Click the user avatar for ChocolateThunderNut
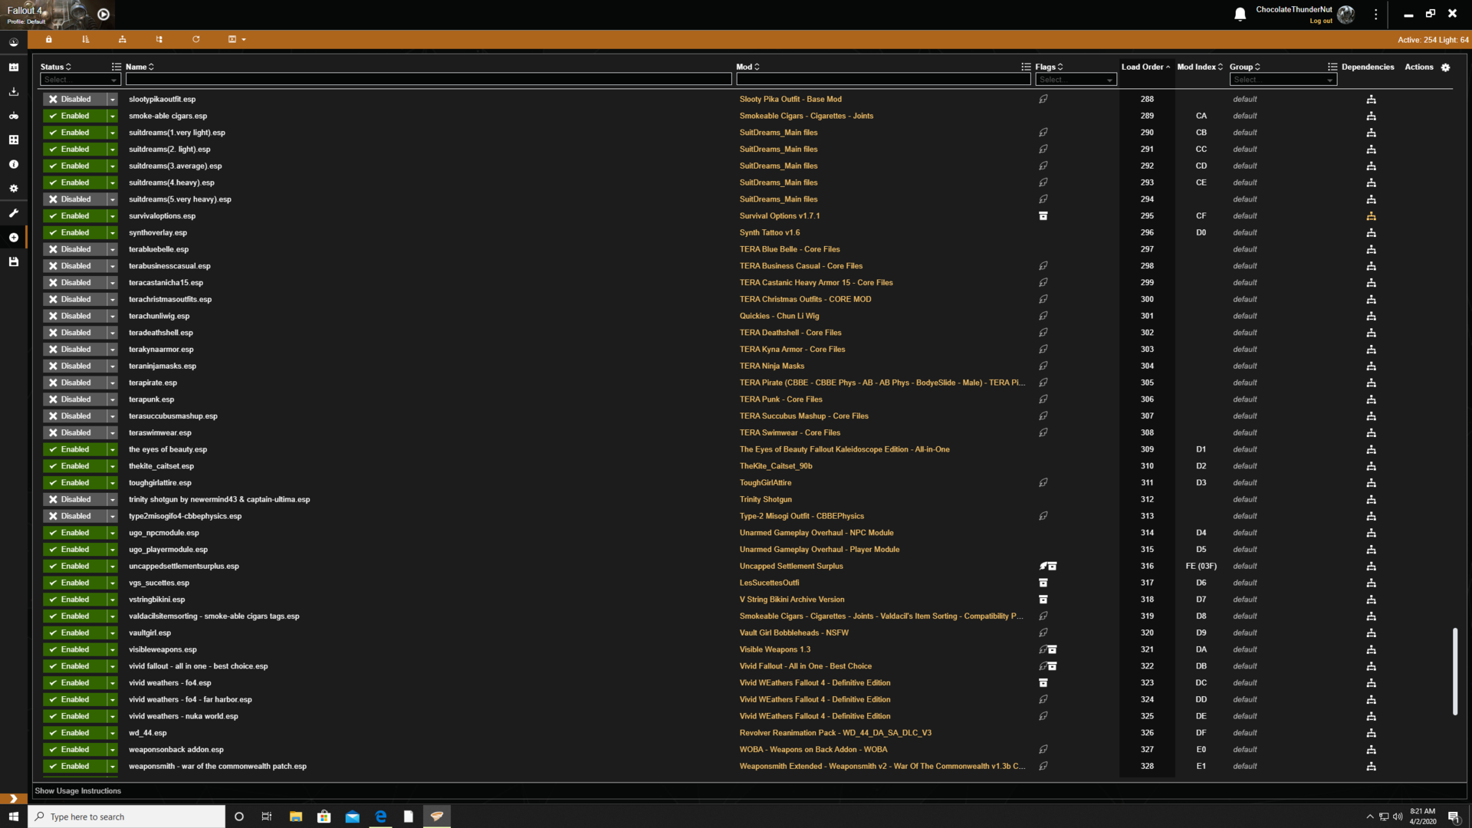Viewport: 1472px width, 828px height. 1345,15
